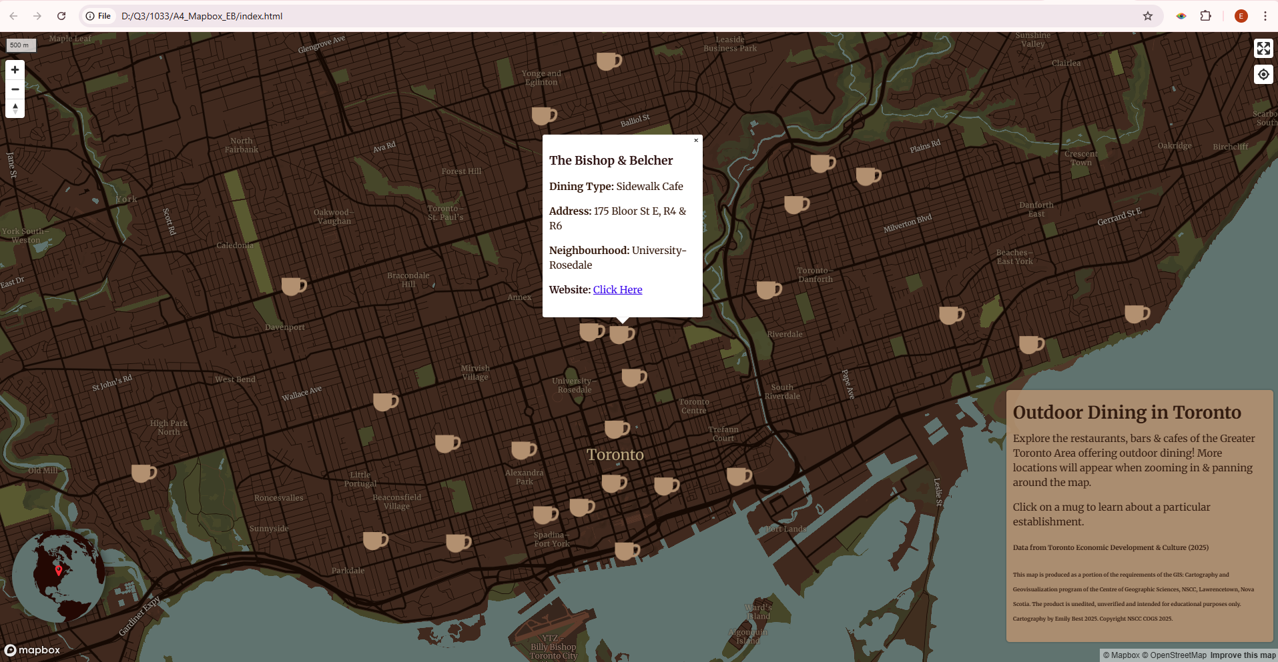1278x662 pixels.
Task: Bookmark this page with star icon
Action: tap(1148, 16)
